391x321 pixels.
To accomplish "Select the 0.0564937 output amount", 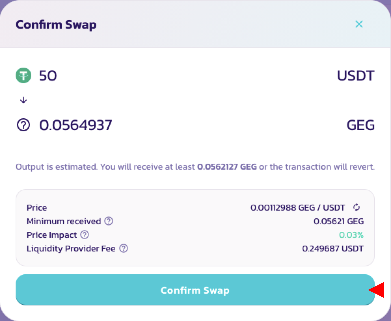I will [76, 125].
